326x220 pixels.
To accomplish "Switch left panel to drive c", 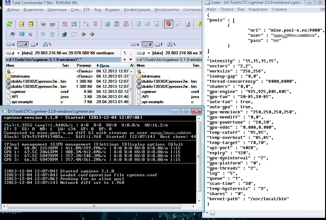I will [x=11, y=44].
